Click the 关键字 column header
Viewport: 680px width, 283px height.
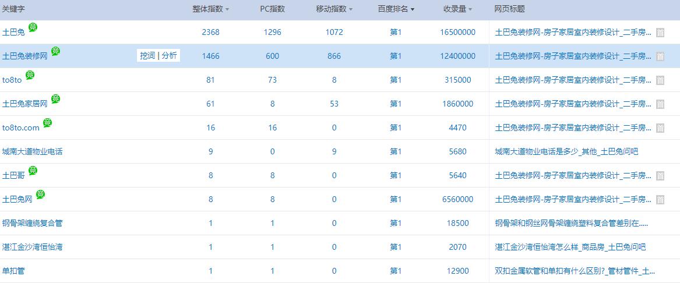coord(12,9)
